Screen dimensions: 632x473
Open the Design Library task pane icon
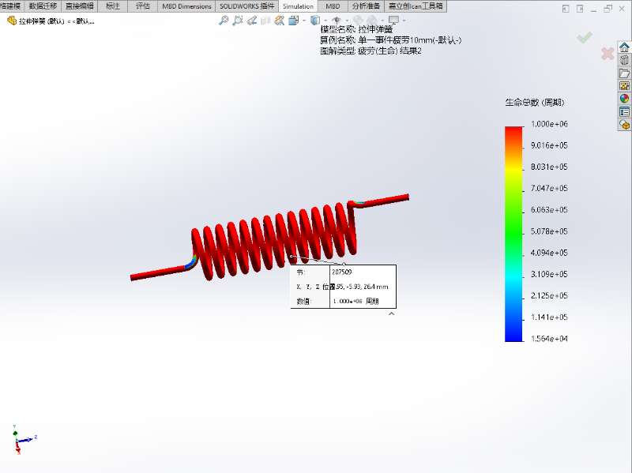624,60
